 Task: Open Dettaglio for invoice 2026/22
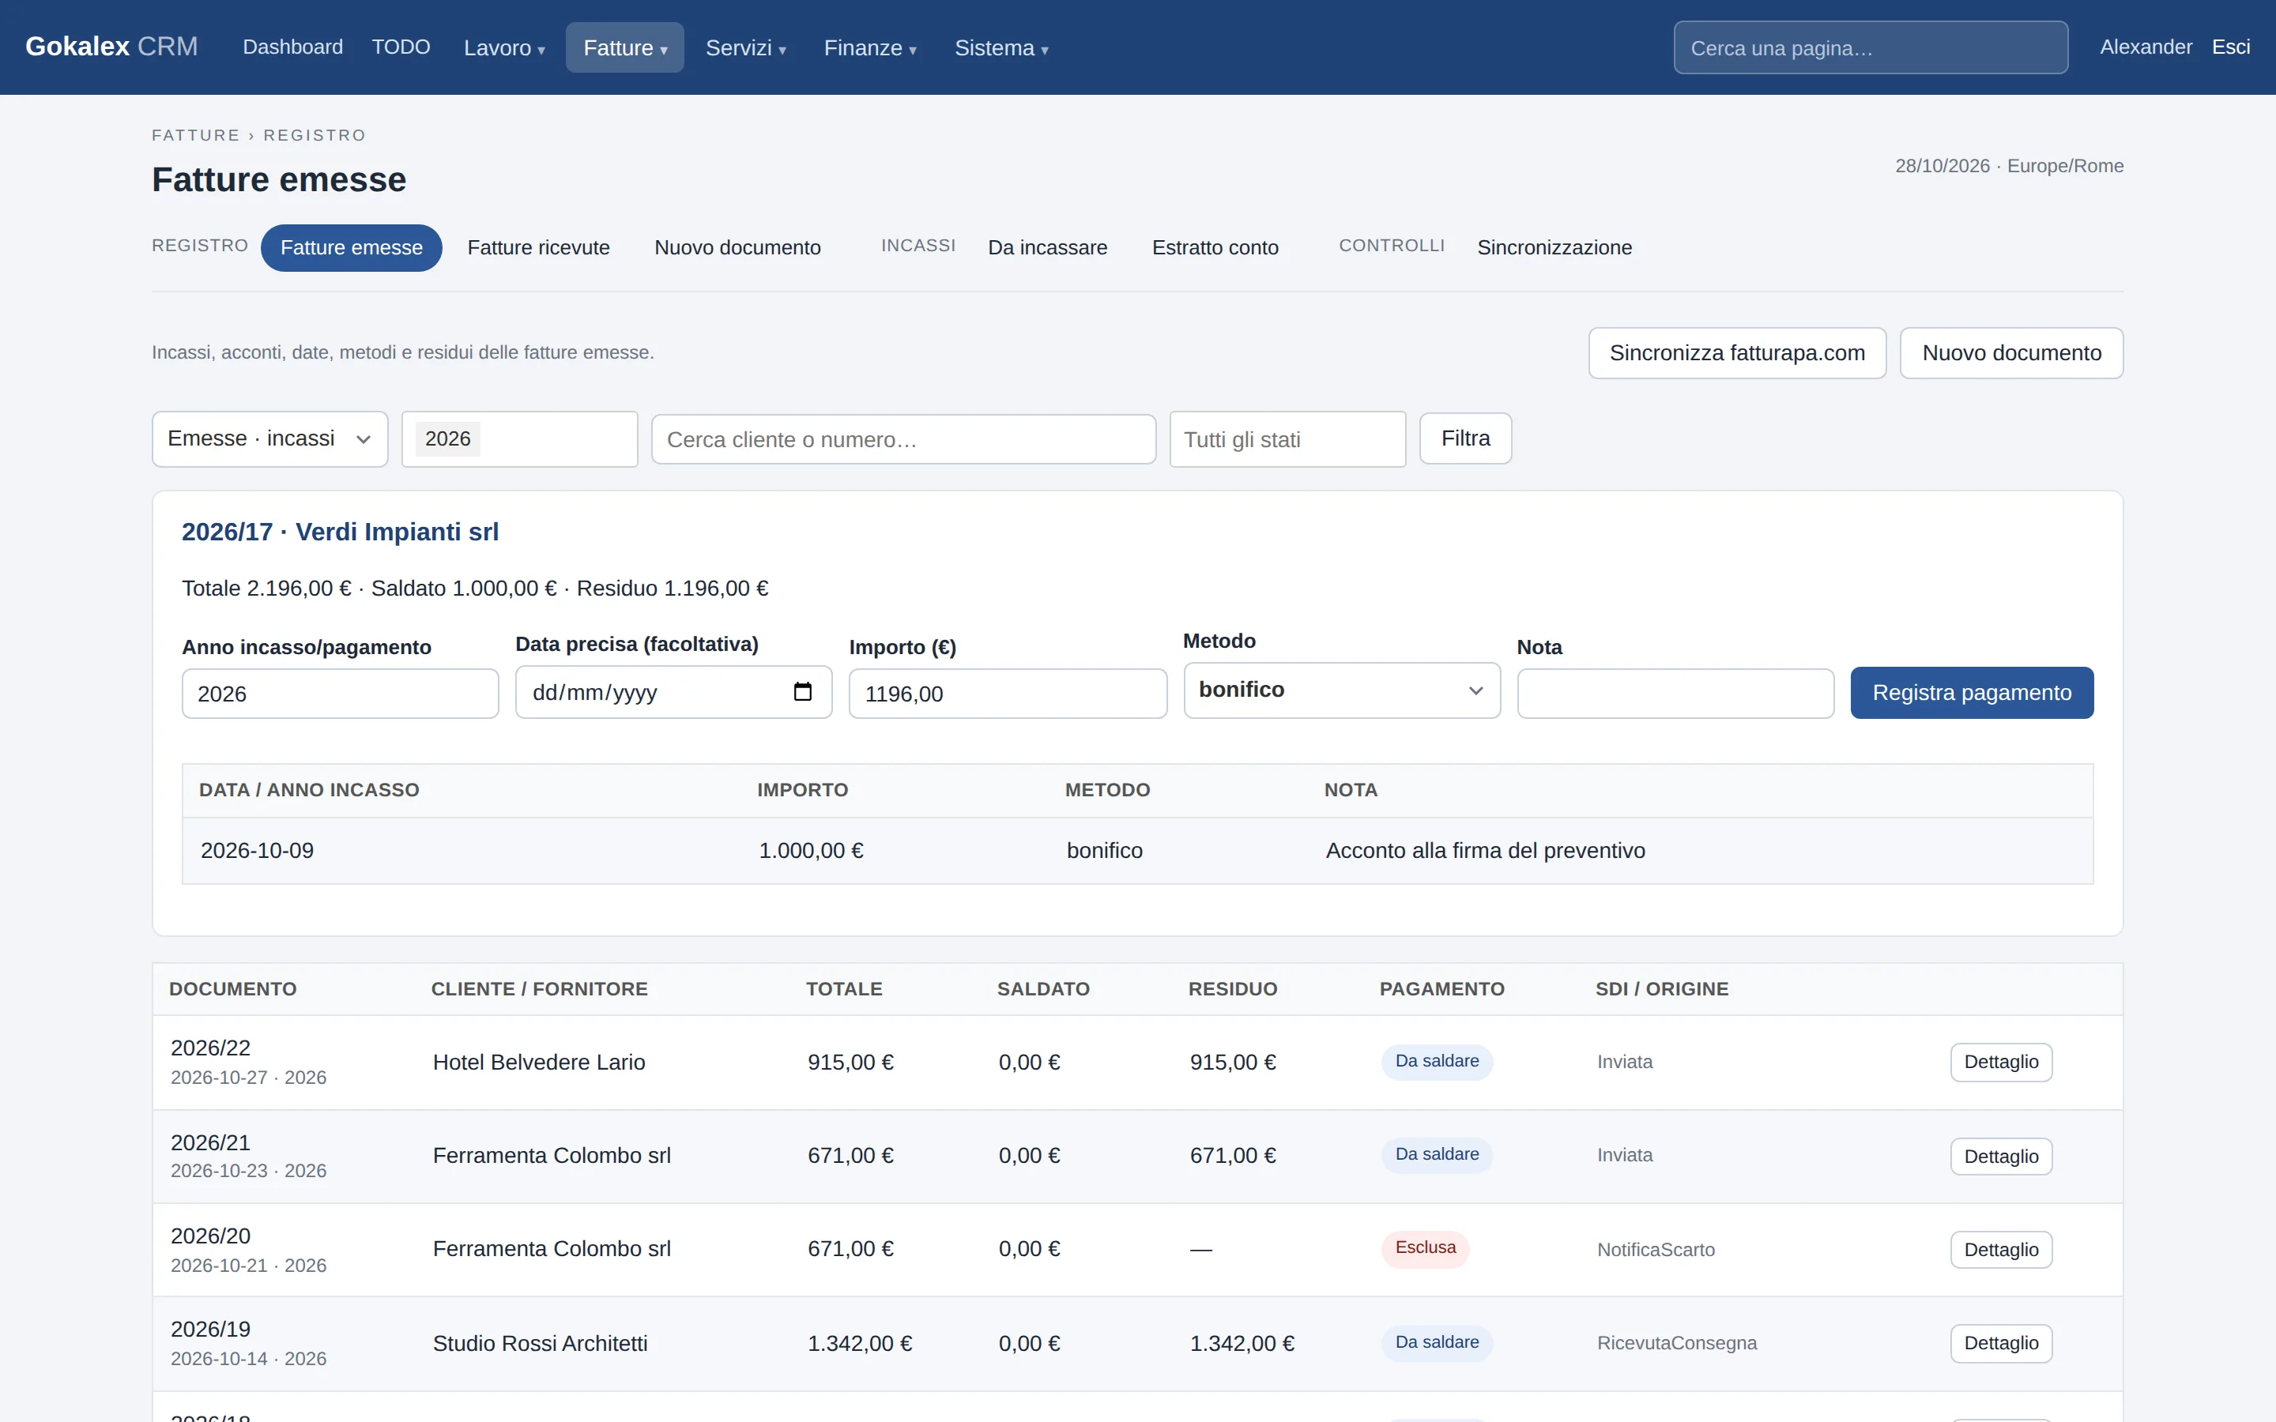(2000, 1062)
